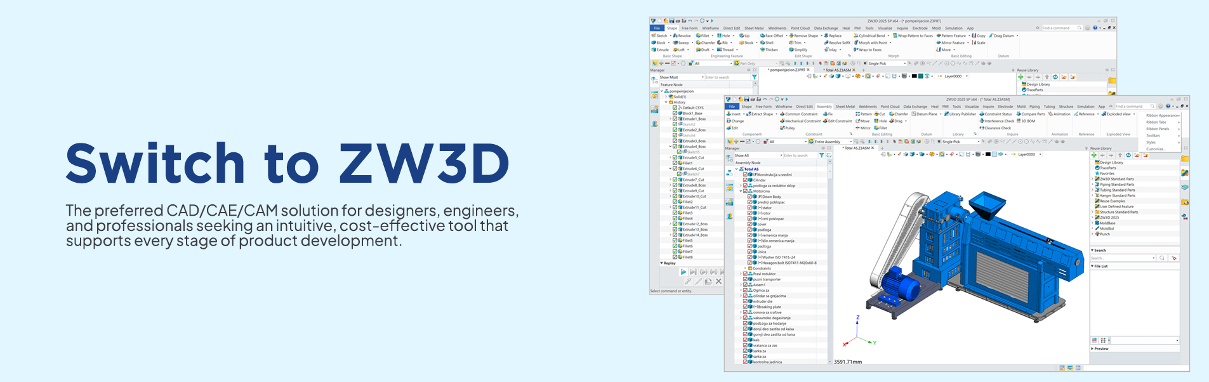Select Thicken in the back window's Edit Shape group
Screen dimensions: 1209x382
769,49
